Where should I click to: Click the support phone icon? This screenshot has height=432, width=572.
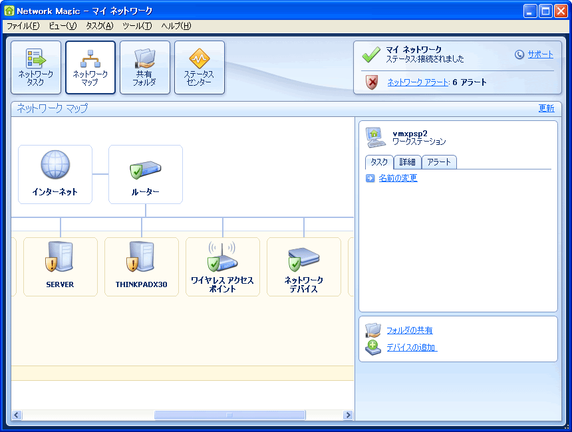519,54
